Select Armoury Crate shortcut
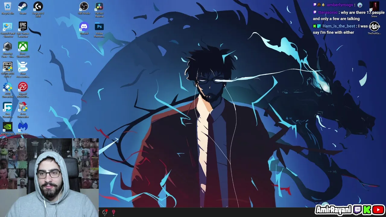Image resolution: width=386 pixels, height=217 pixels. (x=8, y=50)
